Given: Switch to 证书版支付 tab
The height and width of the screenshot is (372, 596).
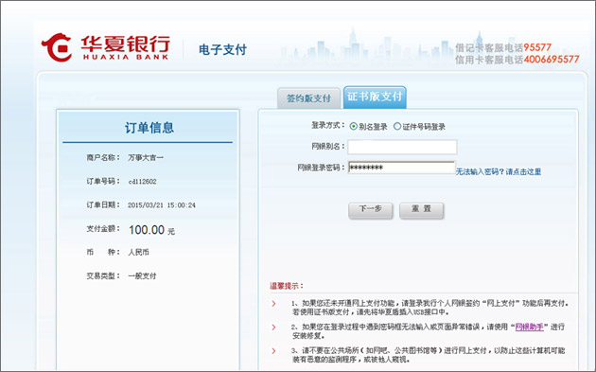Looking at the screenshot, I should 375,97.
